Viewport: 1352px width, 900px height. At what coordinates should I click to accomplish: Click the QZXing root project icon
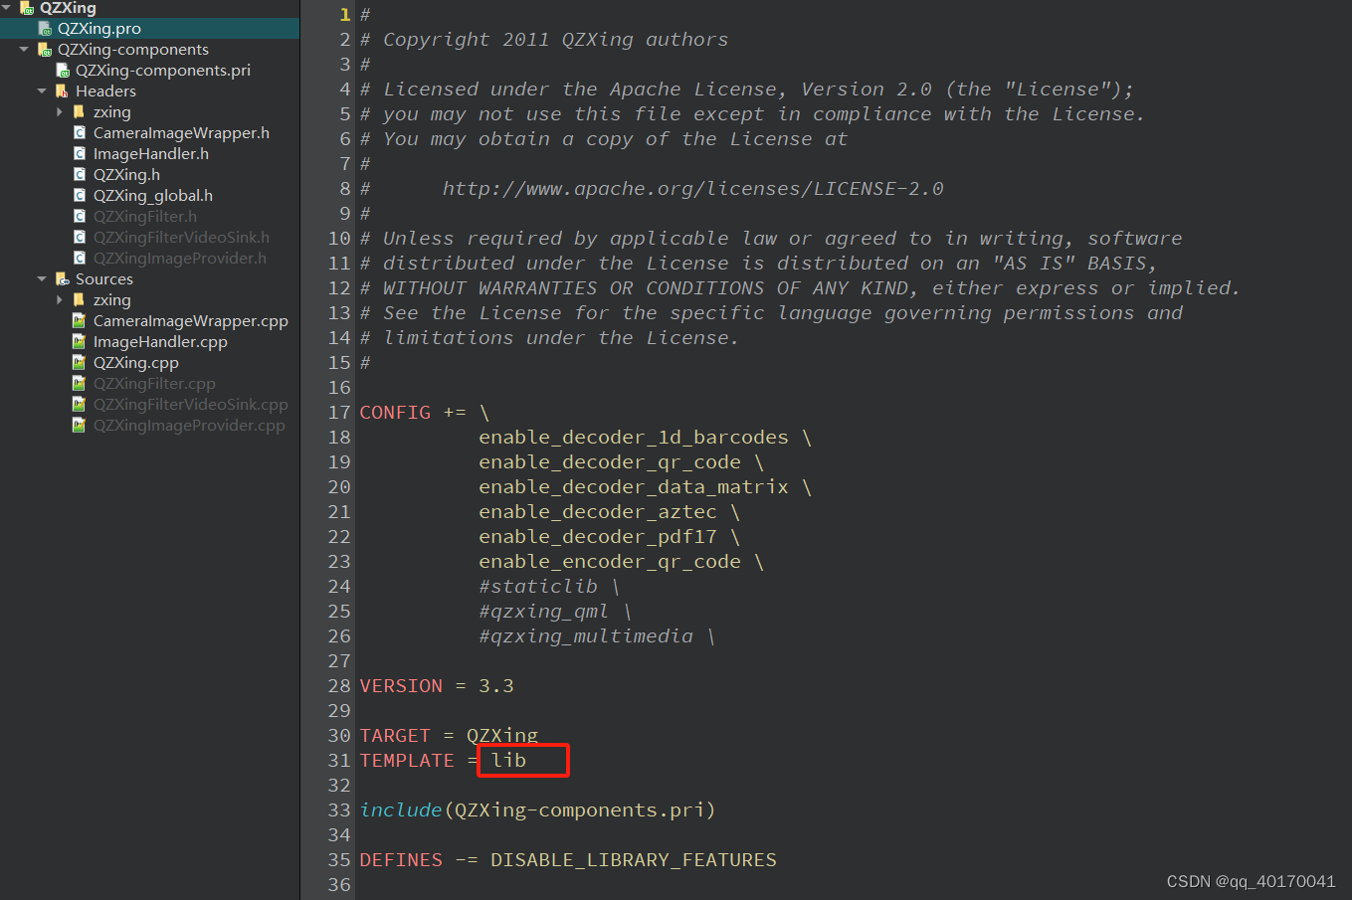pos(27,8)
